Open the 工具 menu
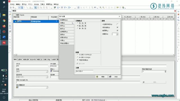Screen dimensions: 180x101 click(42, 4)
